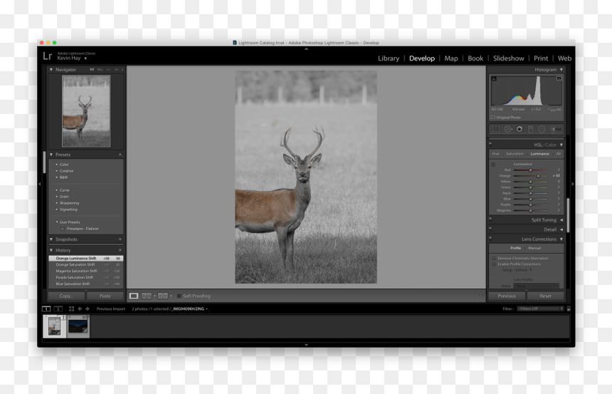The width and height of the screenshot is (612, 394).
Task: Expand the B&W preset group
Action: click(57, 177)
